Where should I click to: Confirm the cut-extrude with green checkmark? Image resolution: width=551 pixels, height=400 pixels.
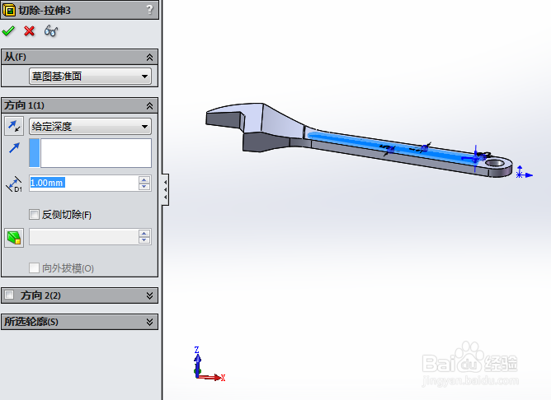pos(8,31)
